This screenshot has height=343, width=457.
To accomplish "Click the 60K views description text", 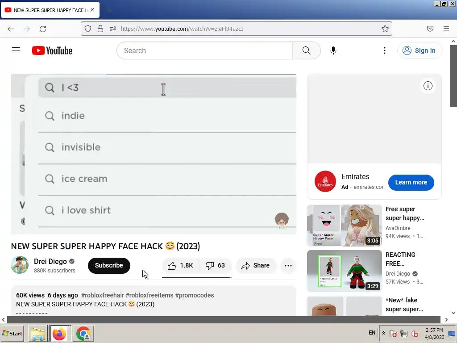I will 30,295.
